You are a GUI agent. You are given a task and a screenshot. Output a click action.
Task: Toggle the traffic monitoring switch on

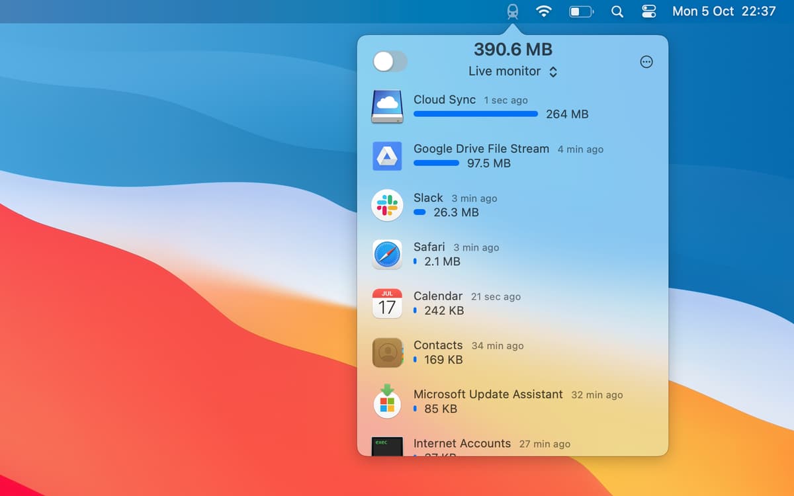coord(390,62)
